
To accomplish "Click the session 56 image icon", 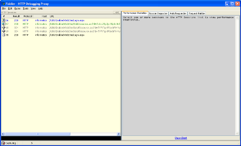I will pyautogui.click(x=4, y=20).
